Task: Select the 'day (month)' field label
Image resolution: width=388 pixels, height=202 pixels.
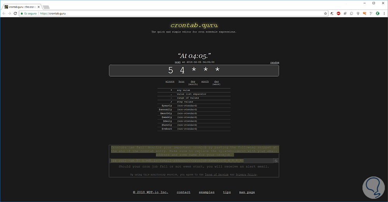Action: (x=193, y=83)
